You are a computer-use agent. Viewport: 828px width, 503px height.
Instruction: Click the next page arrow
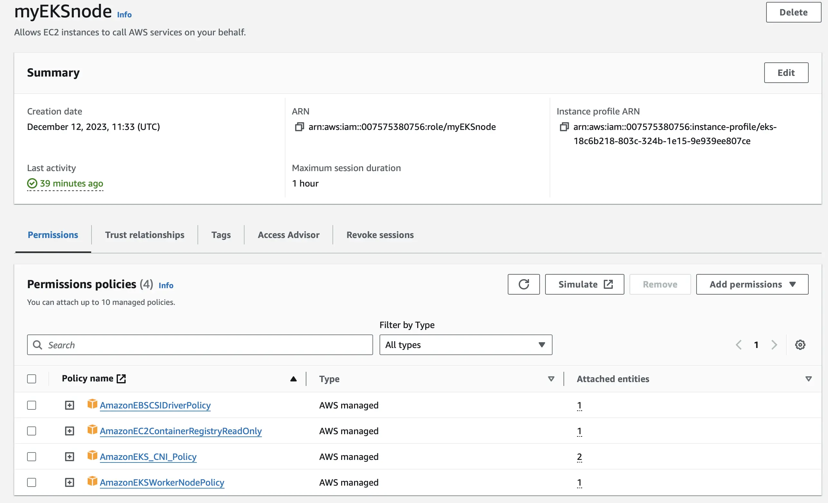pos(774,345)
